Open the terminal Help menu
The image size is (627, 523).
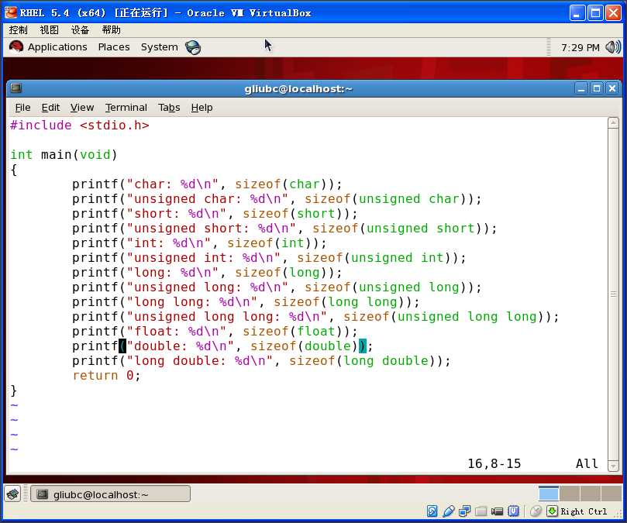coord(202,108)
